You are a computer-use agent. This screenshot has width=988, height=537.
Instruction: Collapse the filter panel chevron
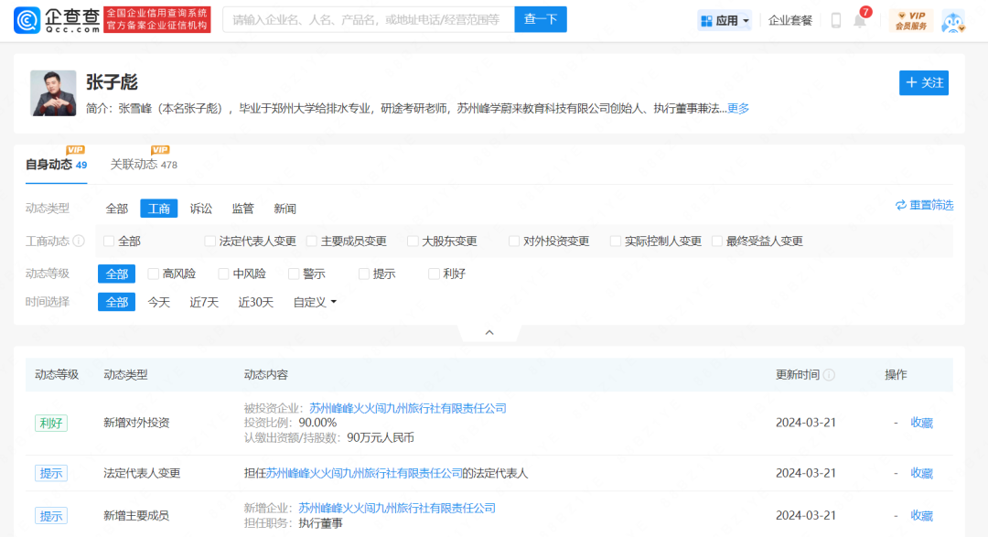click(489, 332)
